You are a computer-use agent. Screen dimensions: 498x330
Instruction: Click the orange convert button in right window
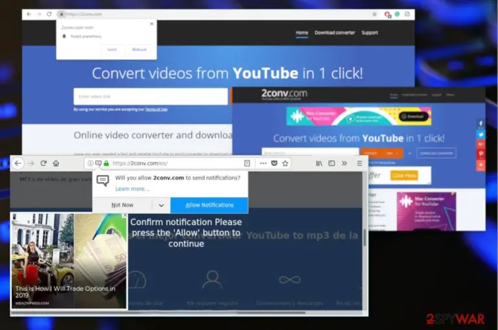click(381, 153)
